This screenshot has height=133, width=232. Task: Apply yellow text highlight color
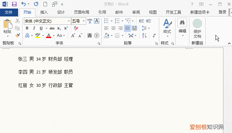[38, 35]
